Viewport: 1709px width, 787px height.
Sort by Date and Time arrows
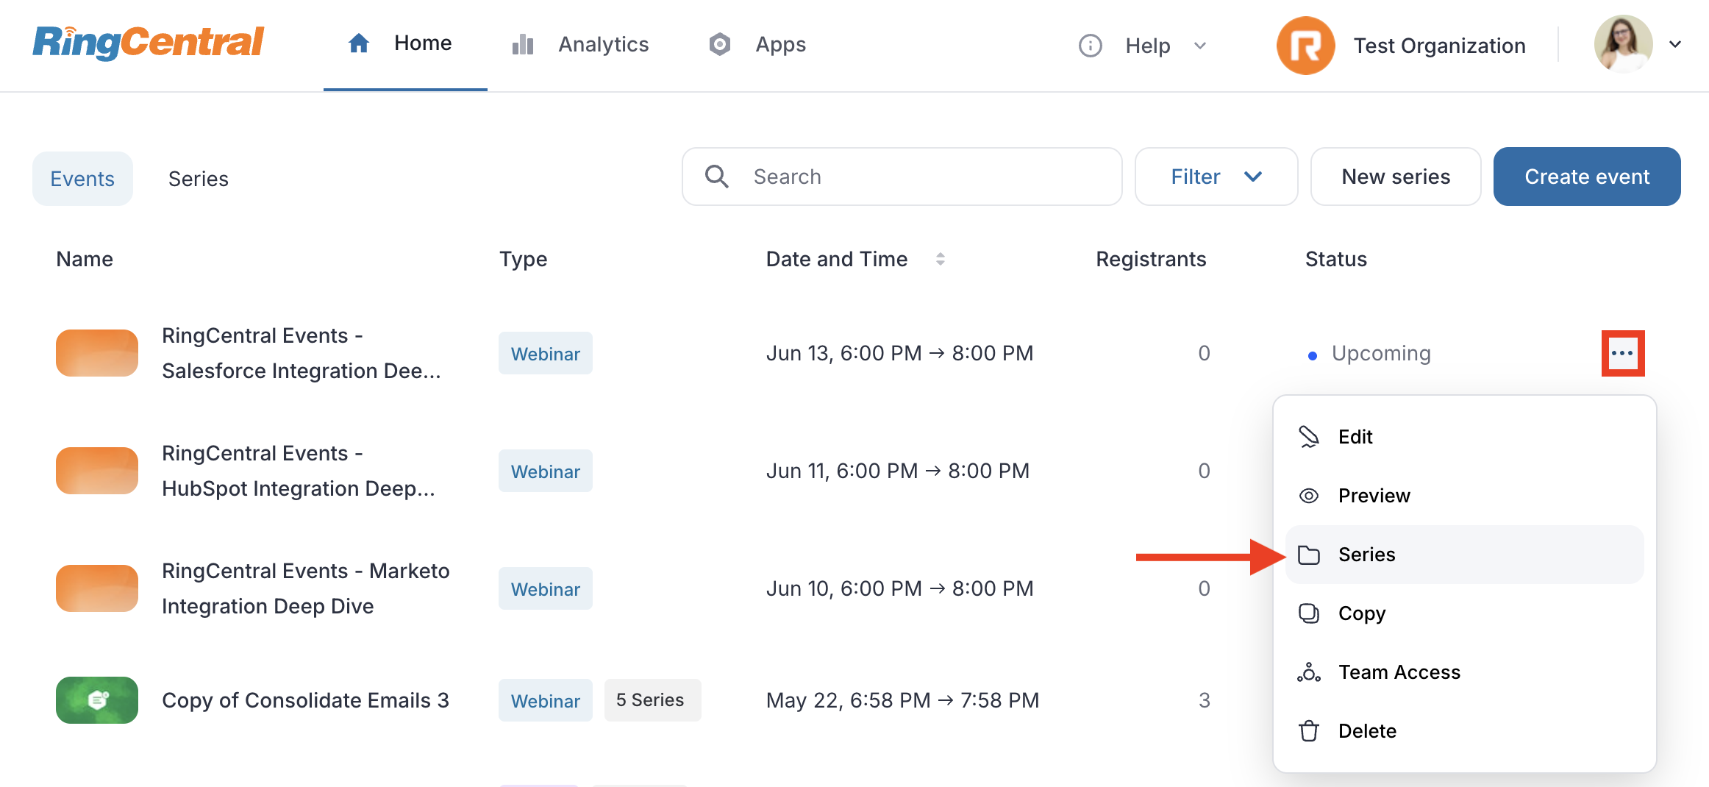[940, 259]
